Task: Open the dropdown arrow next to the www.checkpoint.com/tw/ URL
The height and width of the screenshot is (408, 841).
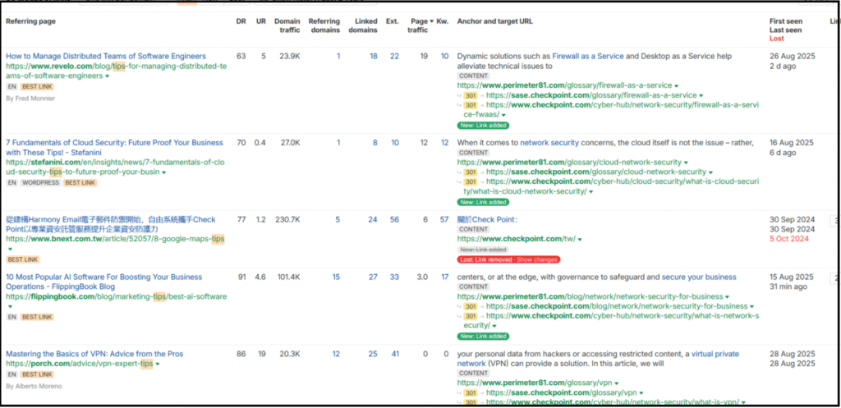Action: (580, 240)
